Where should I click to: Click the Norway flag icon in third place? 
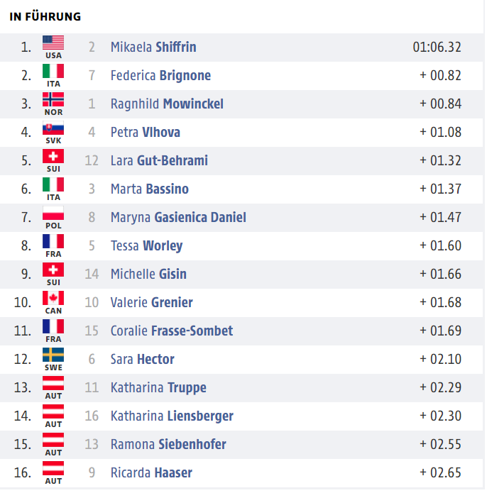coord(53,100)
